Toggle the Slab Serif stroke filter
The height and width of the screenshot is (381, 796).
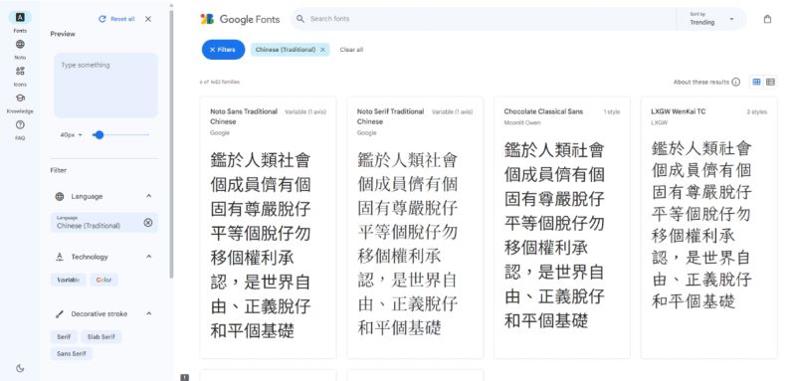[x=101, y=337]
